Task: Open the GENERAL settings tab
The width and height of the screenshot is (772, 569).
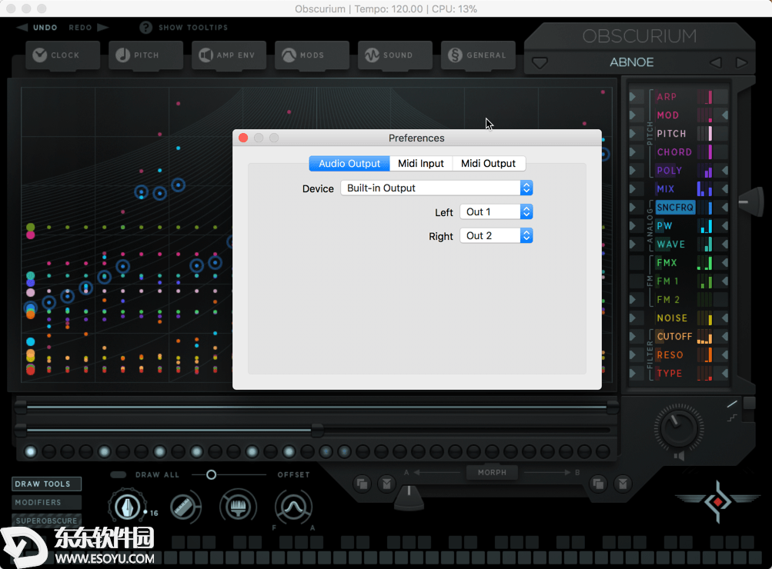Action: [x=478, y=55]
